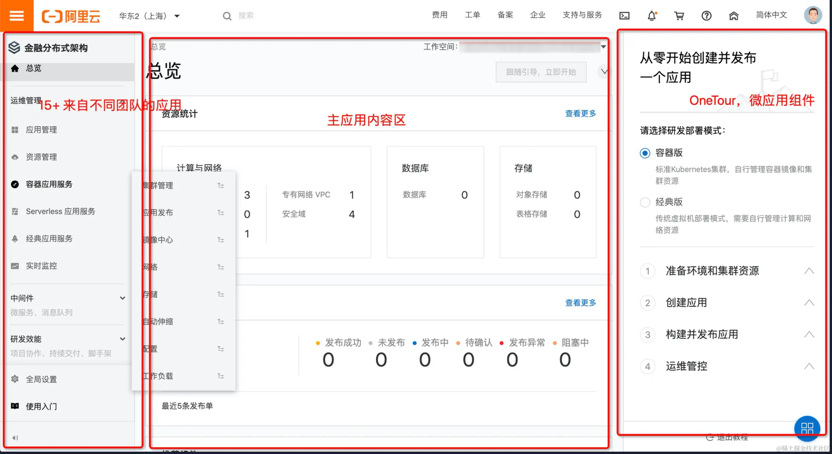
Task: Click the tree icon beside 镜像中心
Action: 220,240
